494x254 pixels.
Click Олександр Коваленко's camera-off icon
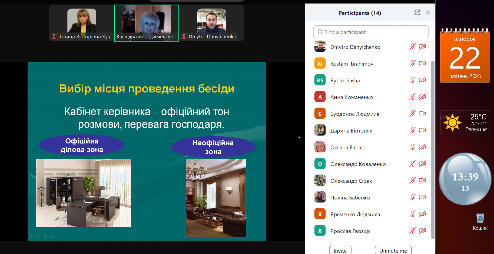(x=422, y=164)
